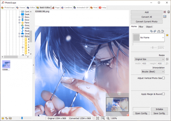Open the No Frame dropdown
The image size is (171, 121).
tap(149, 38)
